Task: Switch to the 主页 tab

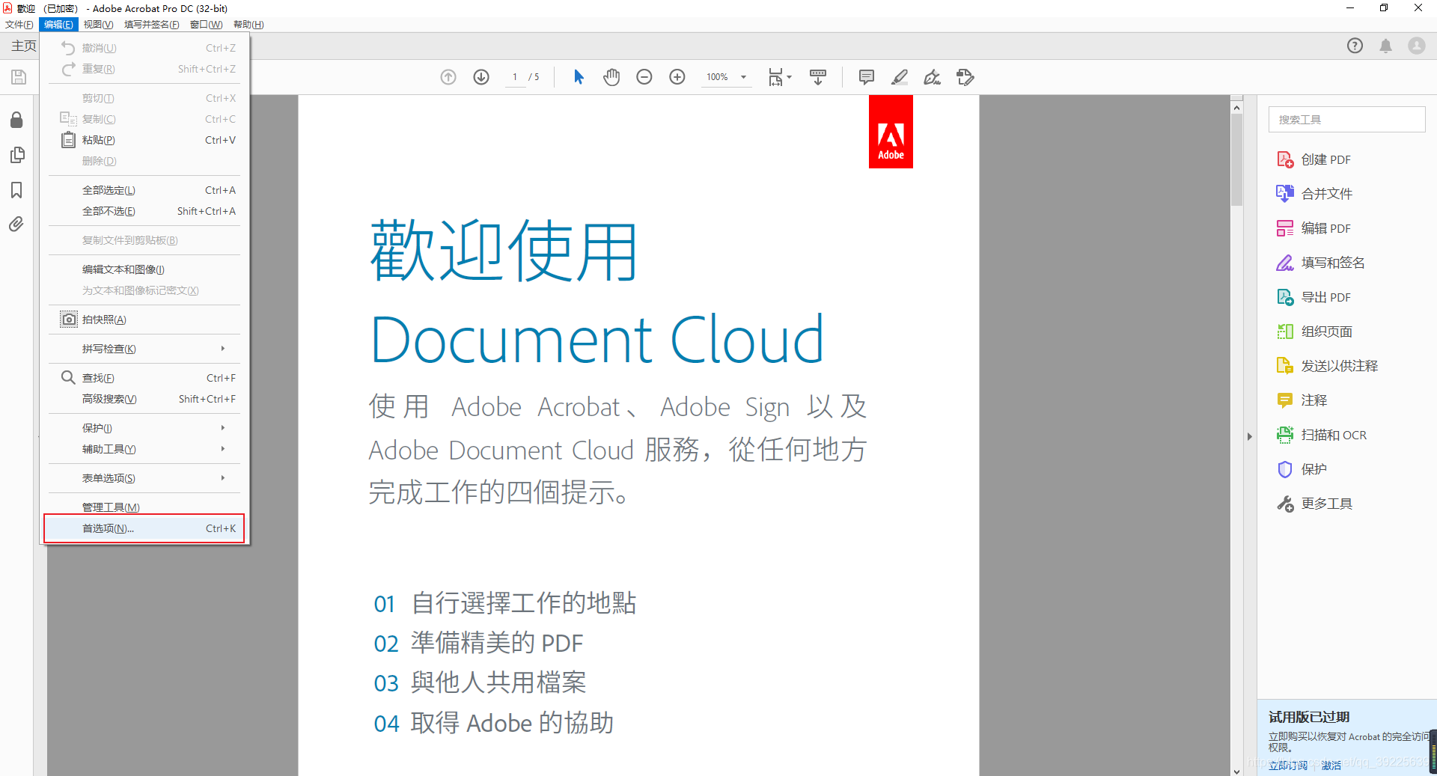Action: (x=23, y=46)
